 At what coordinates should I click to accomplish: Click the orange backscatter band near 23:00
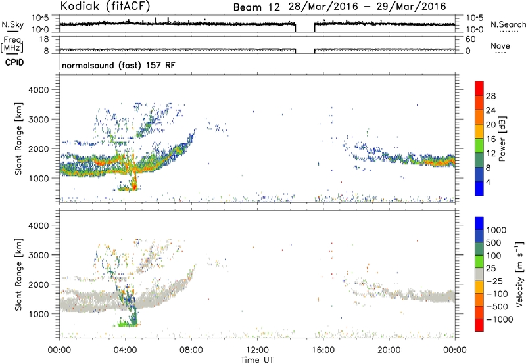[x=438, y=162]
